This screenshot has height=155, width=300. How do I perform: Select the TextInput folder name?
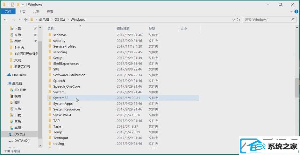61,138
